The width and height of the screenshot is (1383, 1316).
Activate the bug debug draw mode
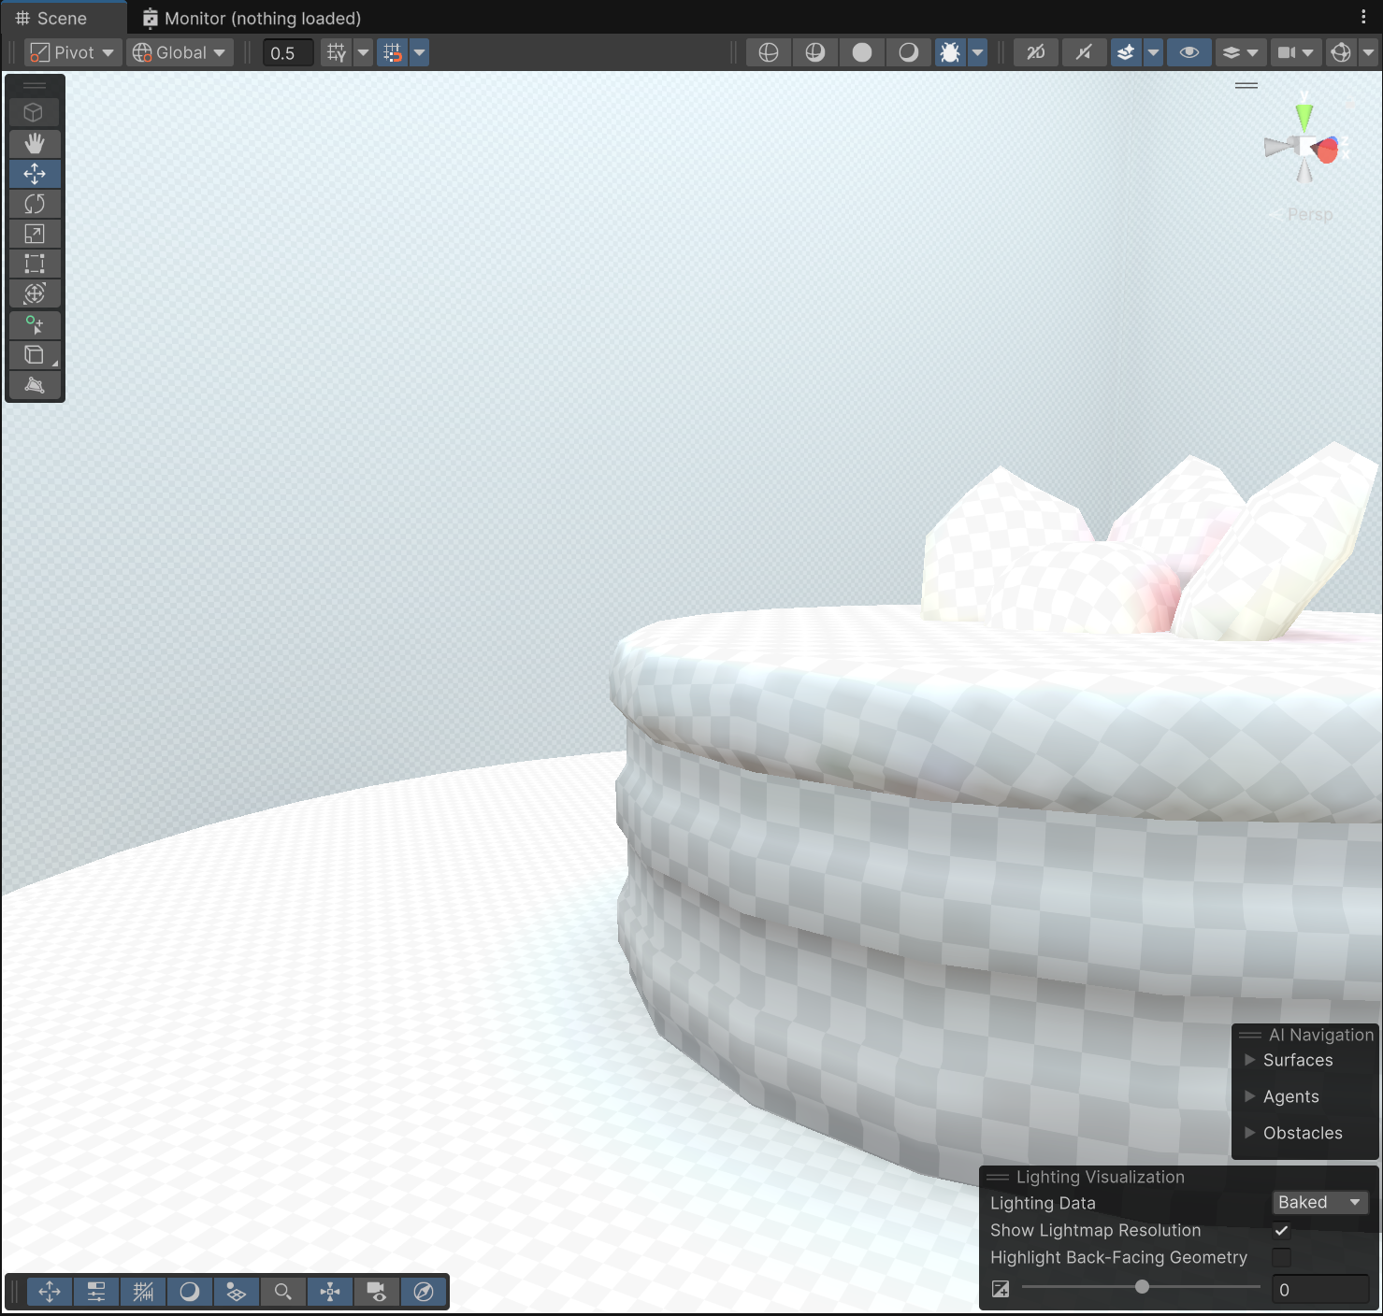click(x=950, y=52)
